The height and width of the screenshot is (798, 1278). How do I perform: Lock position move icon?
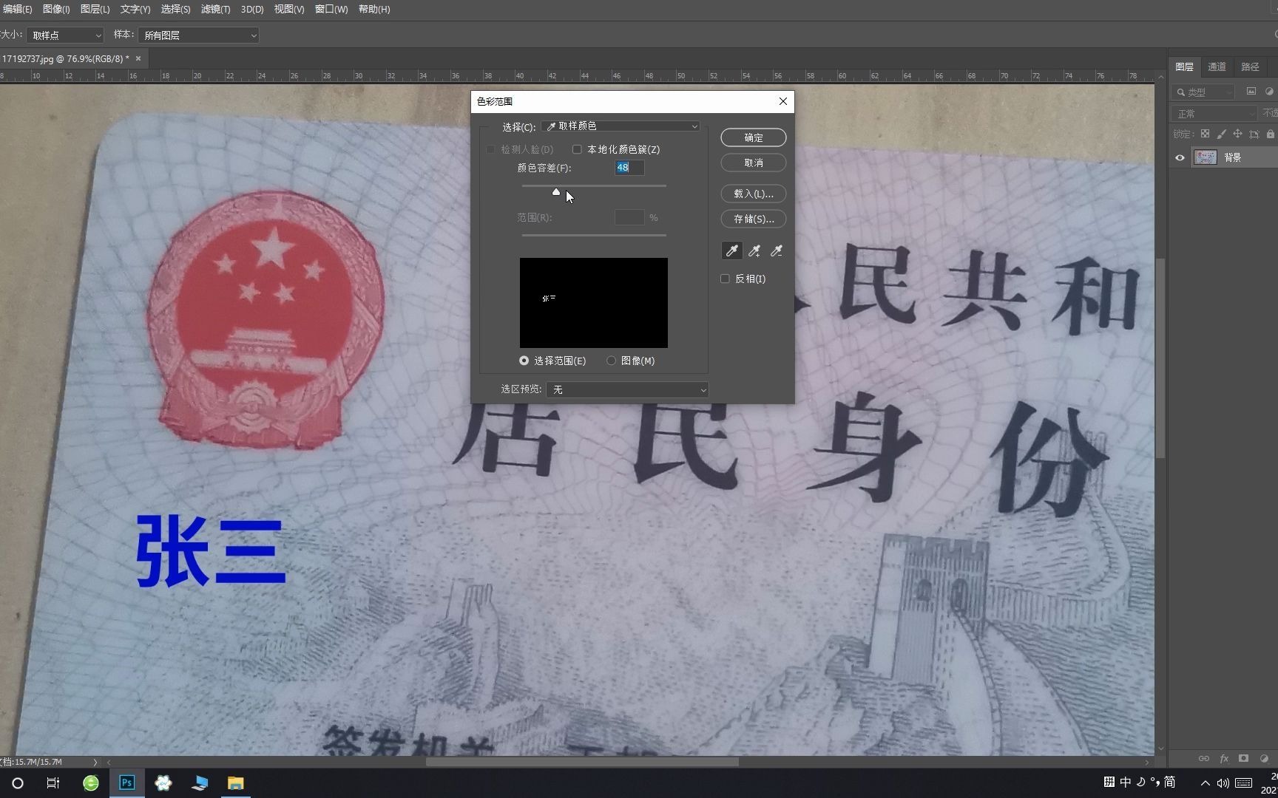1237,134
